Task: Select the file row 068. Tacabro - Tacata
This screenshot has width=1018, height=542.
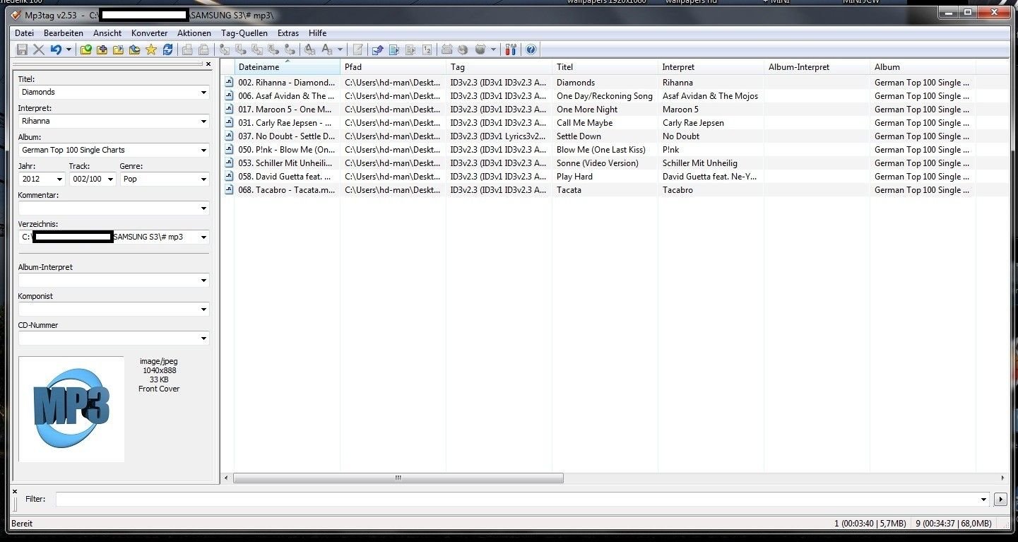Action: click(615, 190)
